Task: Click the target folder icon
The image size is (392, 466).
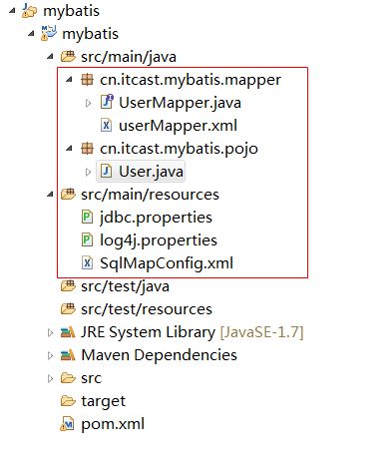Action: [x=68, y=401]
